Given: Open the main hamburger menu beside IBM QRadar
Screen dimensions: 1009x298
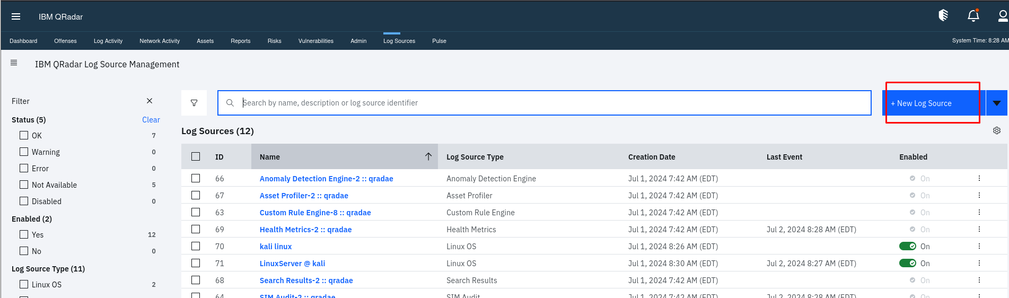Looking at the screenshot, I should tap(16, 16).
